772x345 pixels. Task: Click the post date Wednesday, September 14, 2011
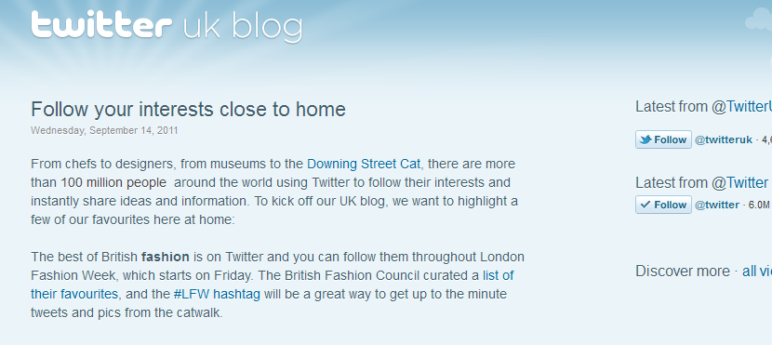coord(104,130)
